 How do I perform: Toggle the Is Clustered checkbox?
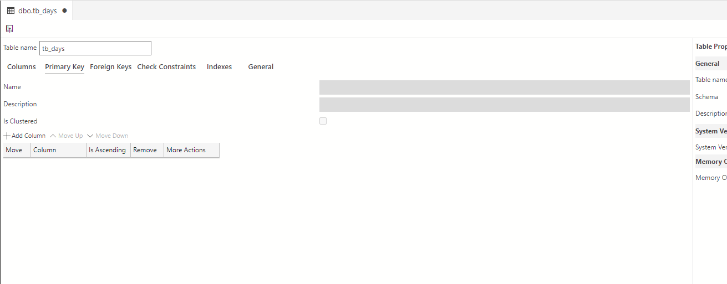323,121
